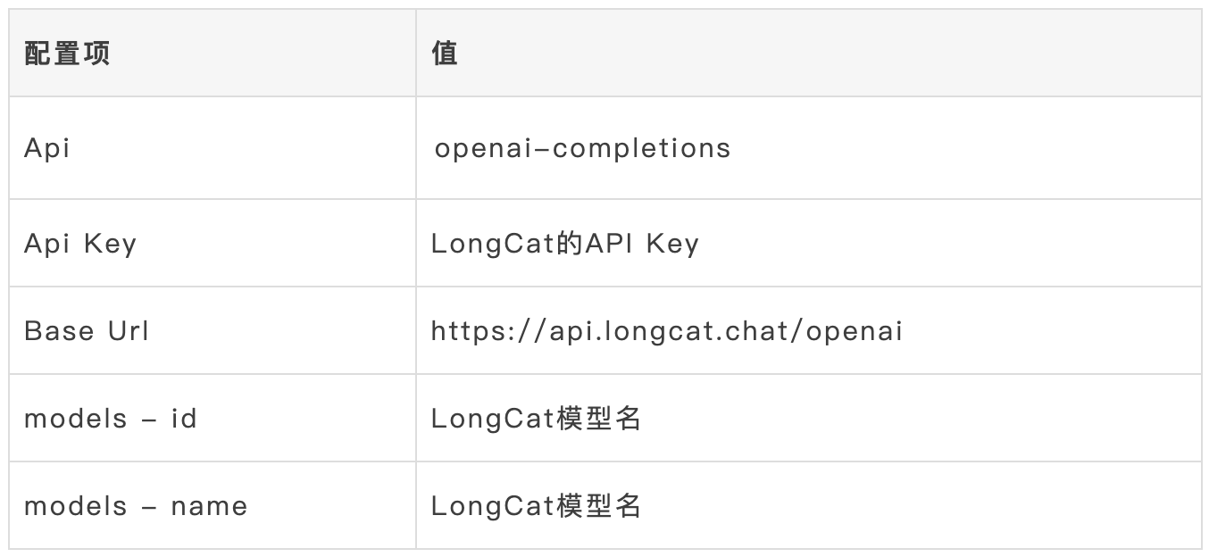Click the Base Url label cell
This screenshot has width=1209, height=557.
click(x=87, y=330)
